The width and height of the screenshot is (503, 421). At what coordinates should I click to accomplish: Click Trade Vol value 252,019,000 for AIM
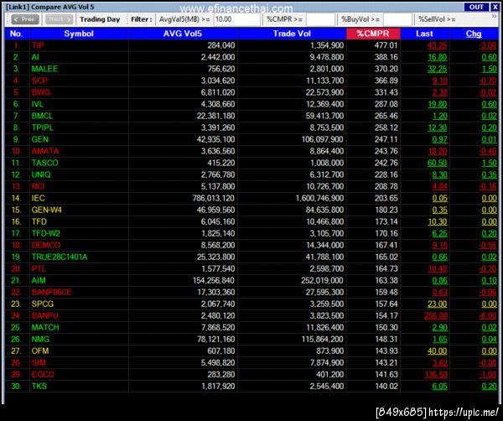[x=322, y=281]
